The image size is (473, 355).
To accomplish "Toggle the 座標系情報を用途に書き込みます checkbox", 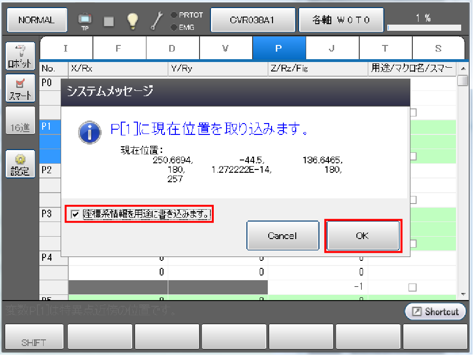I will tap(75, 214).
